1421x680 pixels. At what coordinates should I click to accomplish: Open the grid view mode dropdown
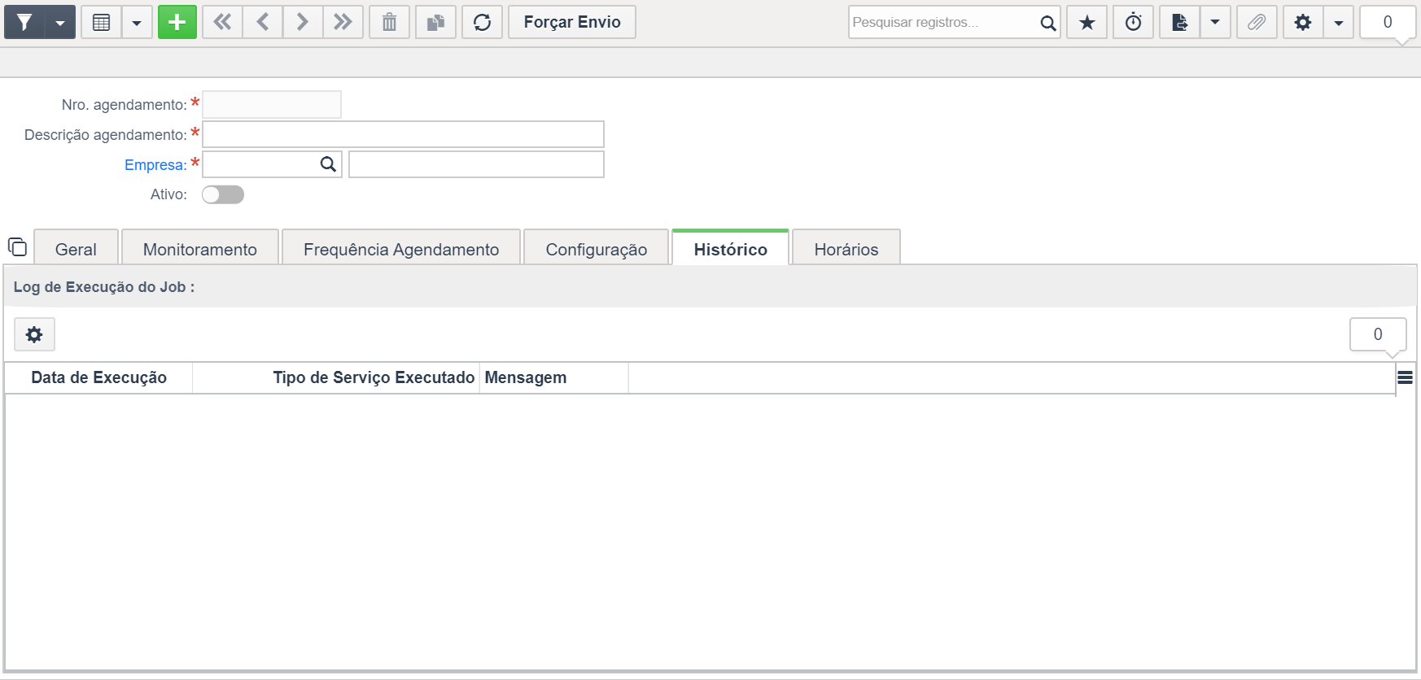click(137, 23)
